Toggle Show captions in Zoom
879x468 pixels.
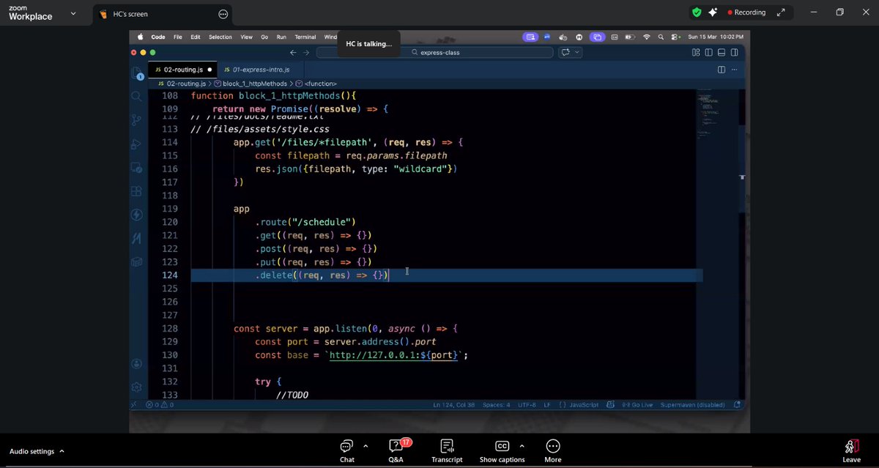click(502, 451)
